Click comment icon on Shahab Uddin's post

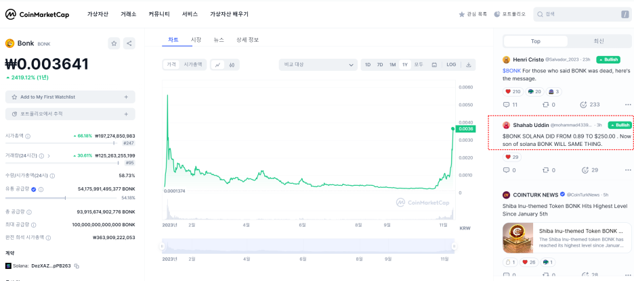click(x=505, y=170)
